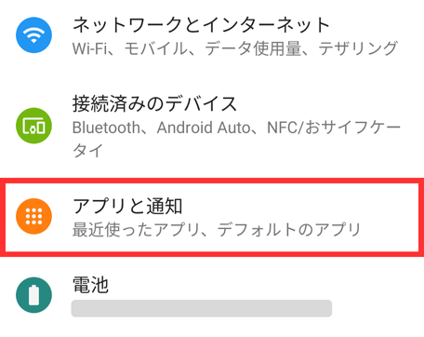Click the red highlighted アプリと通知 row
The height and width of the screenshot is (337, 424).
tap(212, 217)
